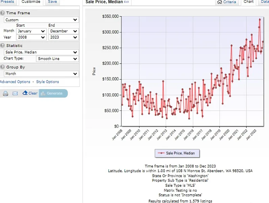Open the Criteria tab with house icon
The image size is (269, 203).
click(x=226, y=2)
